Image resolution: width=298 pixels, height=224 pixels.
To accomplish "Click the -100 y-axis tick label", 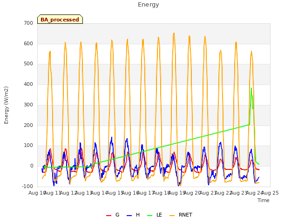I will (x=27, y=186).
